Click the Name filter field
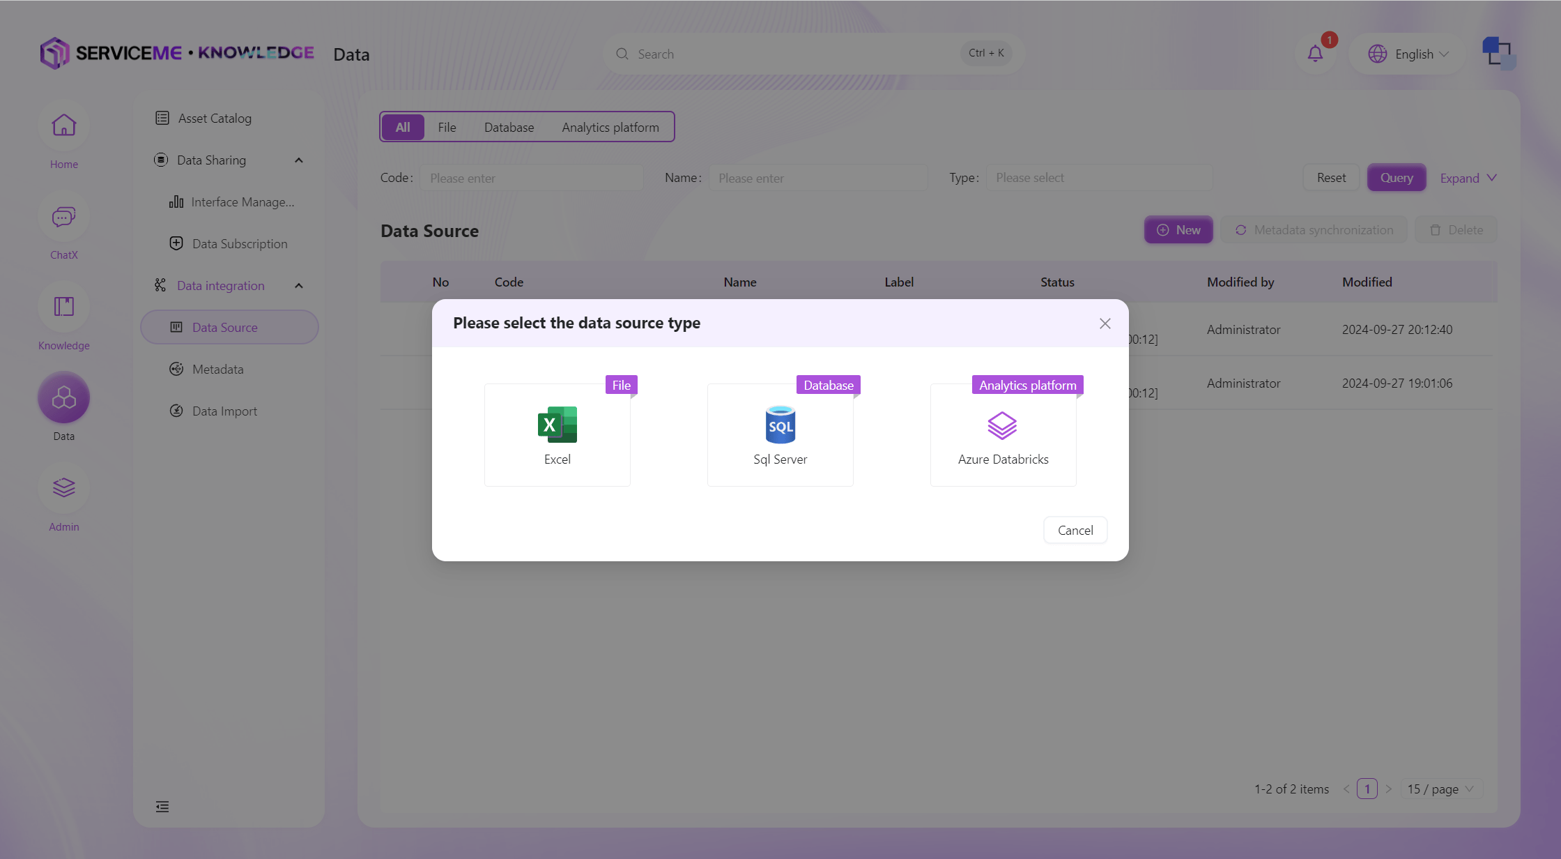Screen dimensions: 1561x859 (x=818, y=178)
